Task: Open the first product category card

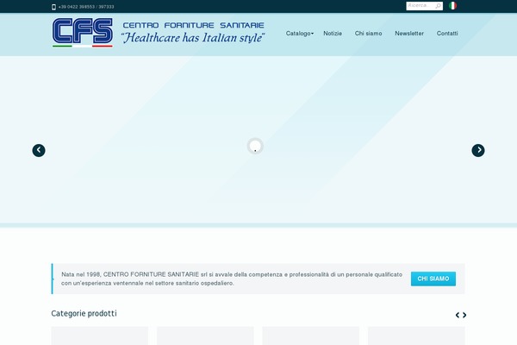Action: [100, 336]
